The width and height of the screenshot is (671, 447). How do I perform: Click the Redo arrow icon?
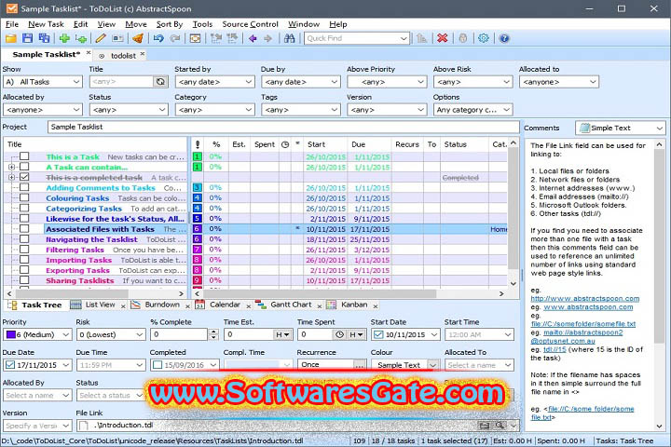point(174,38)
